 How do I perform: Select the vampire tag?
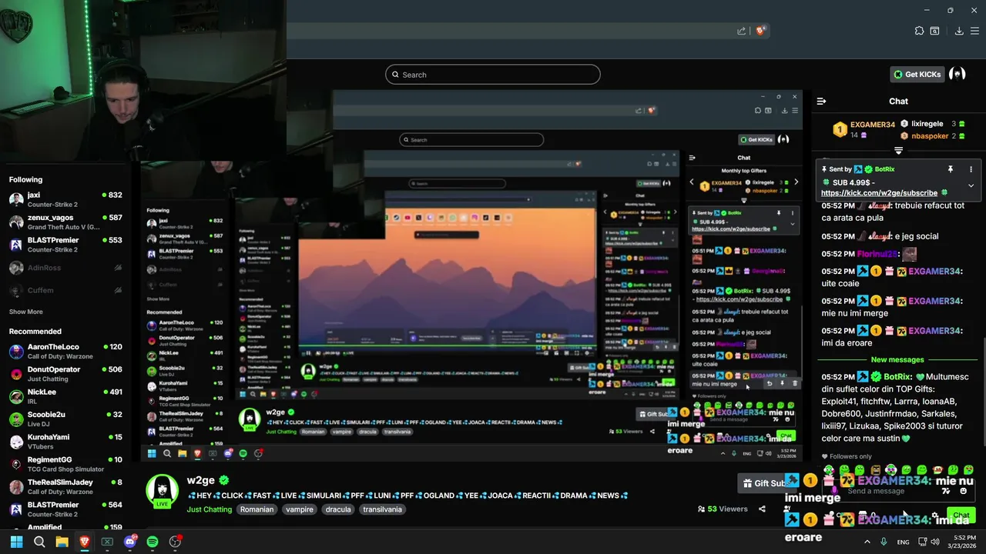click(x=300, y=509)
